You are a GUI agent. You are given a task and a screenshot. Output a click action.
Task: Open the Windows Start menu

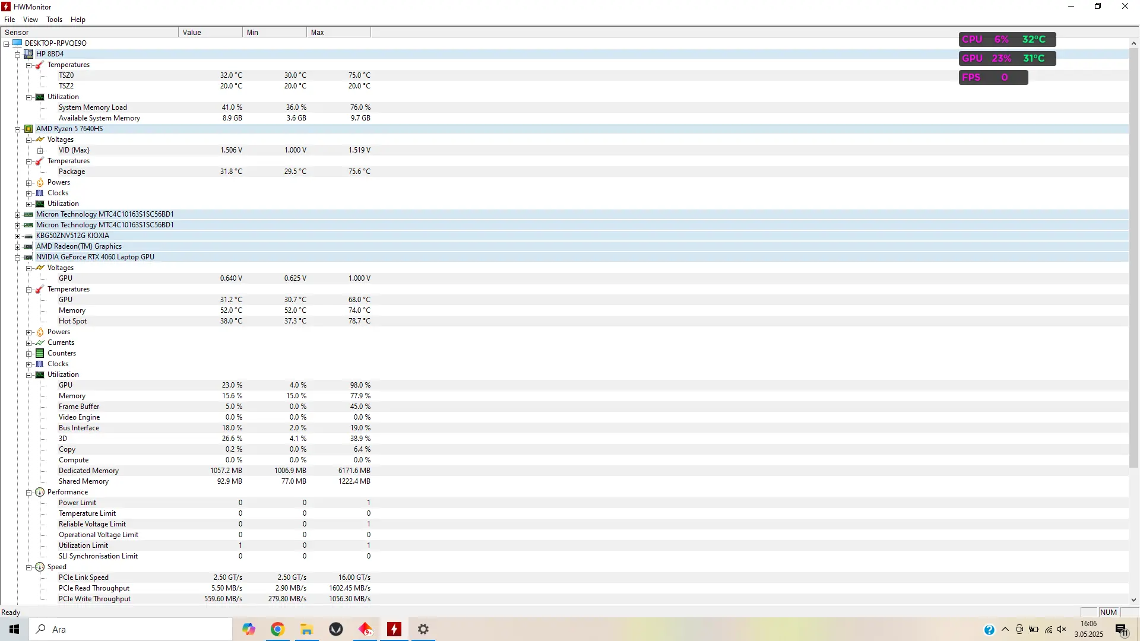pyautogui.click(x=14, y=629)
